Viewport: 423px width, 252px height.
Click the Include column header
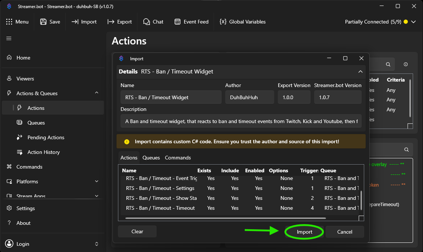(x=230, y=170)
